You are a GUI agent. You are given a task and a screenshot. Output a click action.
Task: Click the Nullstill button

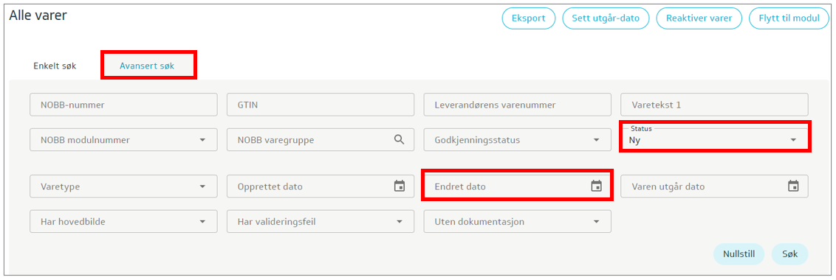coord(739,254)
